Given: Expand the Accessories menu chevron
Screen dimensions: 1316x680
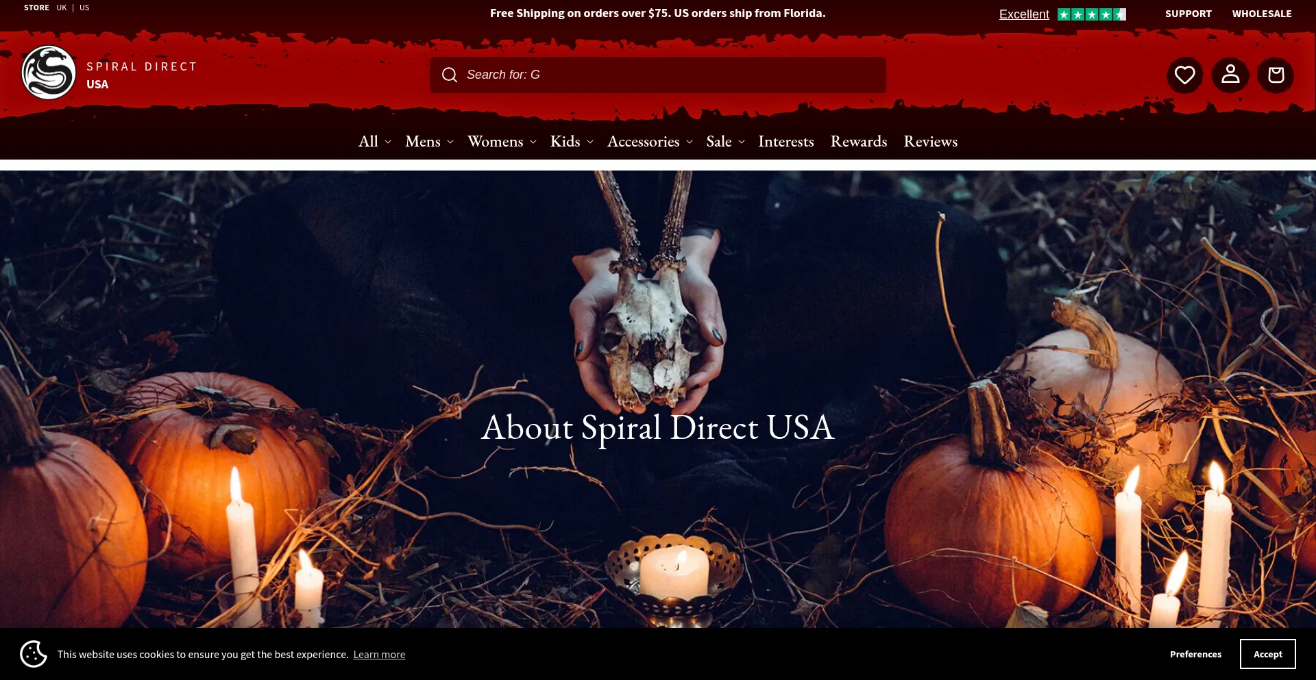Looking at the screenshot, I should (690, 142).
